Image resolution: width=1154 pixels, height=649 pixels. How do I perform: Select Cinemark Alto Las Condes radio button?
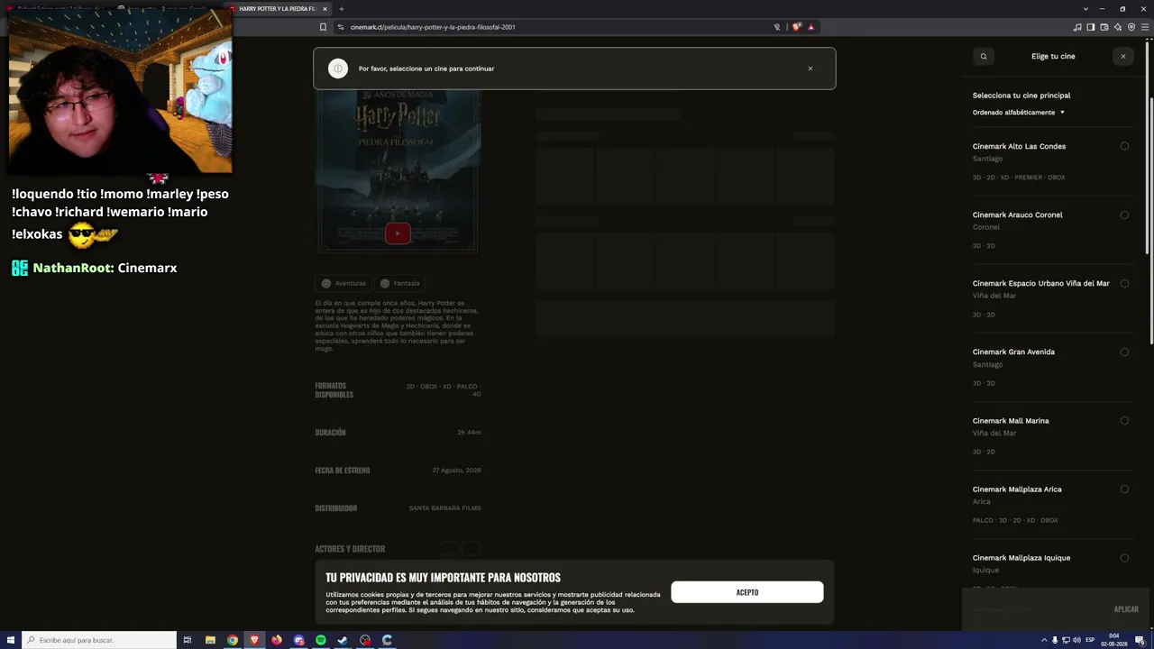pos(1124,146)
